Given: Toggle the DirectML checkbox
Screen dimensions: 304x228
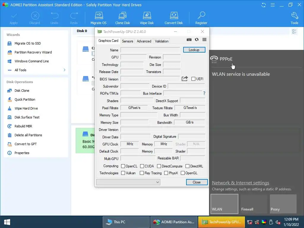Looking at the screenshot, I should pyautogui.click(x=188, y=166).
